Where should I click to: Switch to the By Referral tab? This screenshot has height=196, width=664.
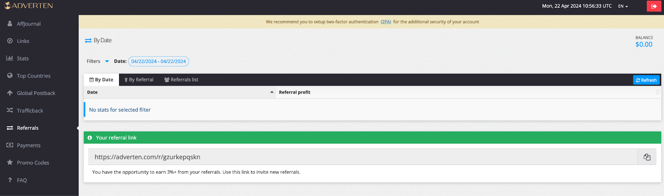[x=139, y=80]
